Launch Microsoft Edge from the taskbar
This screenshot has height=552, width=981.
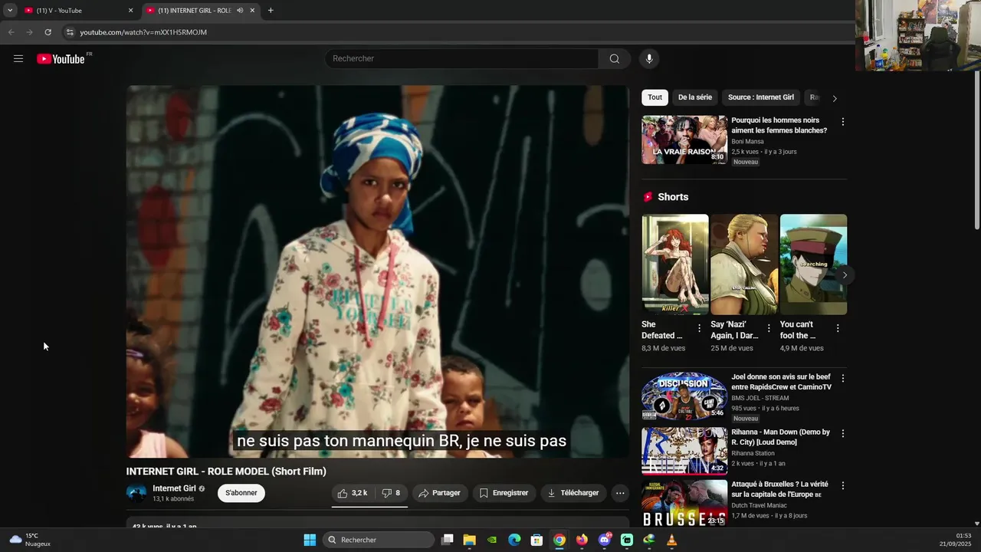point(514,540)
